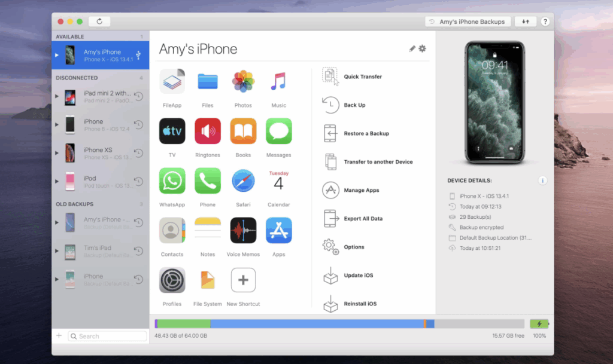This screenshot has height=364, width=613.
Task: Expand the iPhone 6 device row
Action: tap(57, 124)
